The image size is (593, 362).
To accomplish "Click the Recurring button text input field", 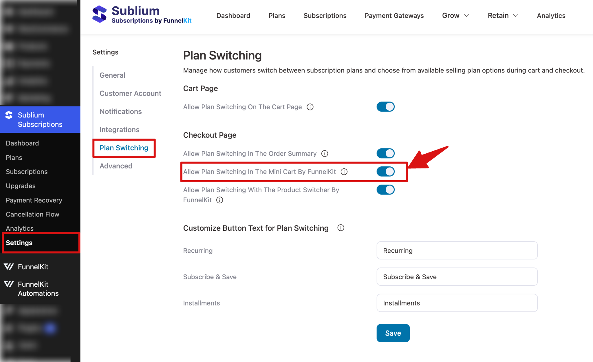I will pyautogui.click(x=457, y=250).
